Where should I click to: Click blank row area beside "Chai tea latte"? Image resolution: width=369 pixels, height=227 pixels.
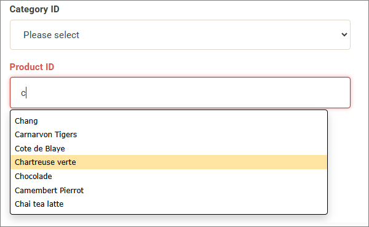(196, 204)
